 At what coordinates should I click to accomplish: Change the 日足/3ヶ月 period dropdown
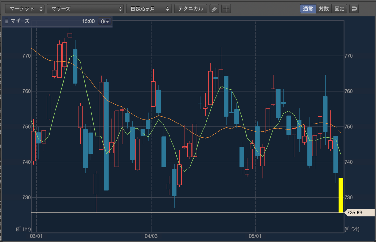[x=149, y=9]
